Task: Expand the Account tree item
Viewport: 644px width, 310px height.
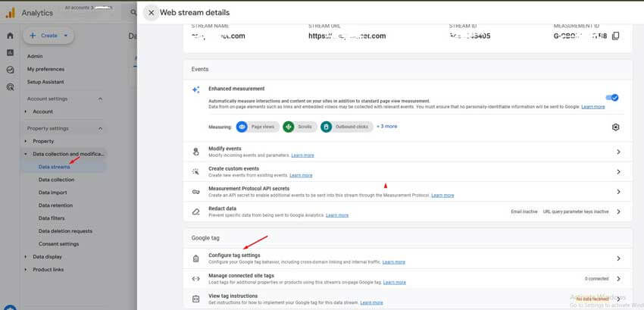Action: (26, 112)
